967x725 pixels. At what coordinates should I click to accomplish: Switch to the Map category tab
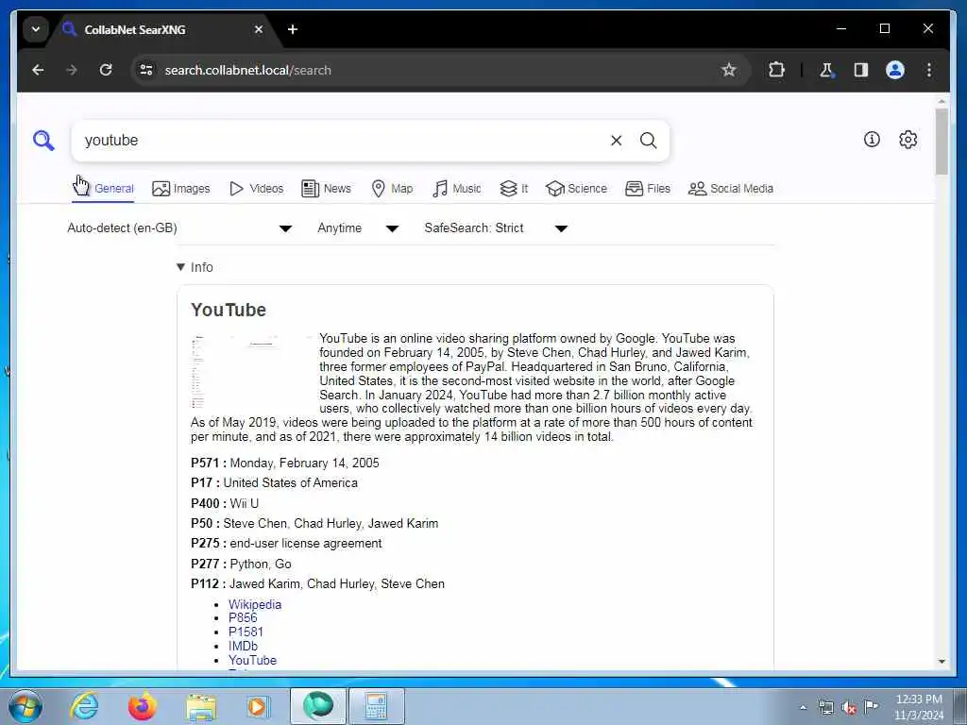pyautogui.click(x=392, y=189)
